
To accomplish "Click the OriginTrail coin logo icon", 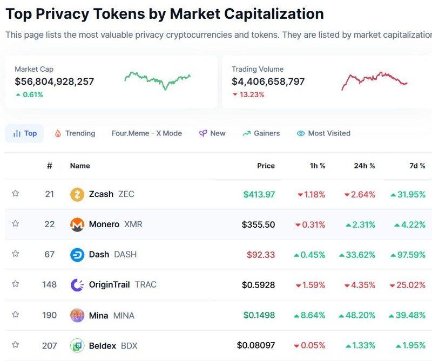I will tap(77, 285).
